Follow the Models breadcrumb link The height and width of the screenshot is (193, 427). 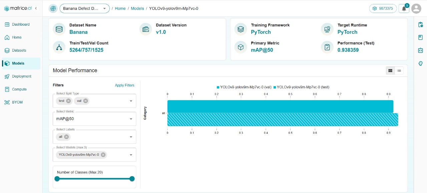click(137, 8)
